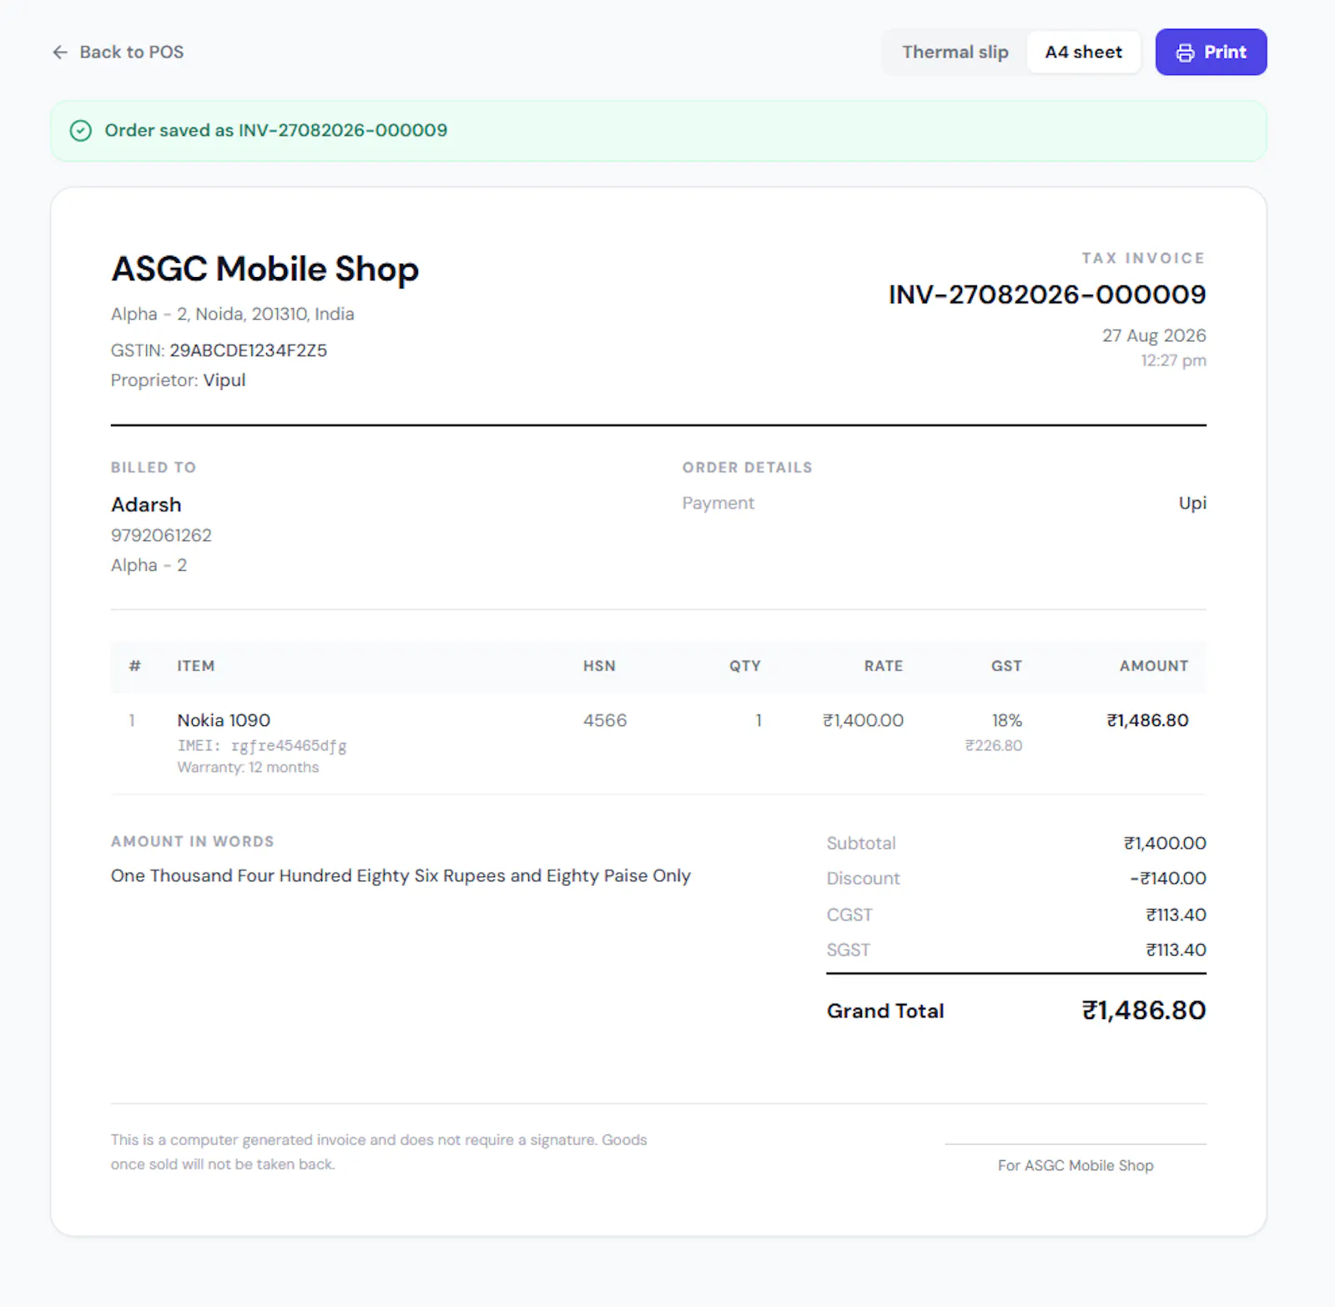The height and width of the screenshot is (1307, 1335).
Task: Select GSTIN 29ABCDE1234F2Z5
Action: point(219,350)
